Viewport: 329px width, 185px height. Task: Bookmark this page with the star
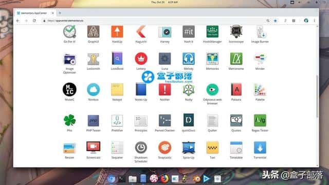pos(276,21)
